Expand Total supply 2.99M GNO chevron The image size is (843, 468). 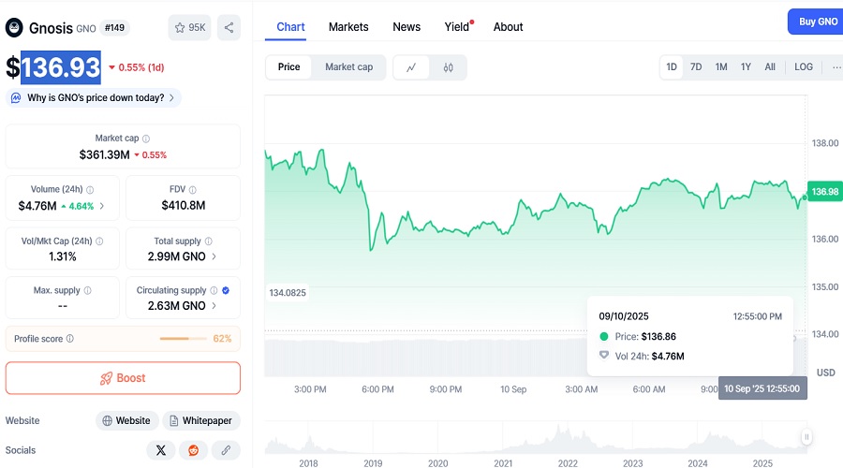[x=214, y=256]
